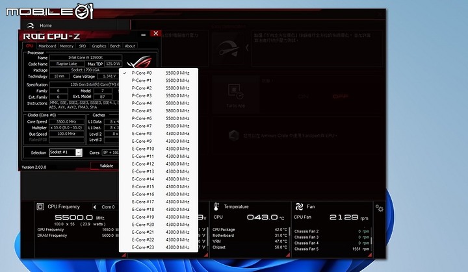Image resolution: width=468 pixels, height=272 pixels.
Task: Click the processor Name field
Action: [85, 58]
